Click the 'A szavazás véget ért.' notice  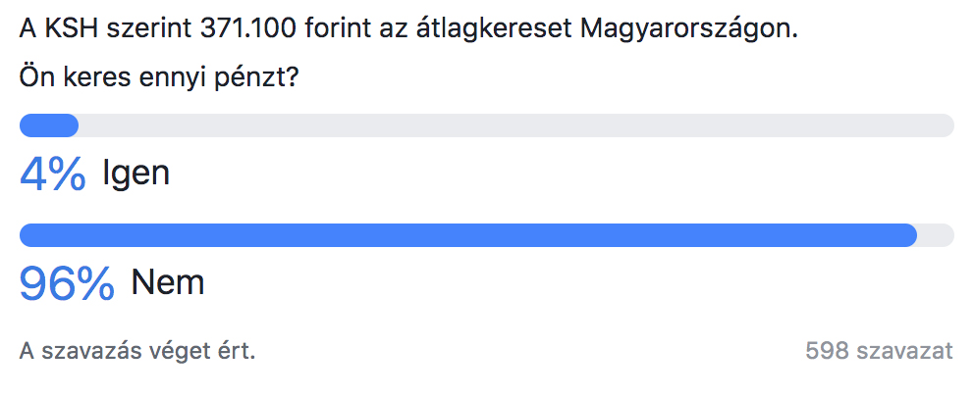(x=137, y=352)
